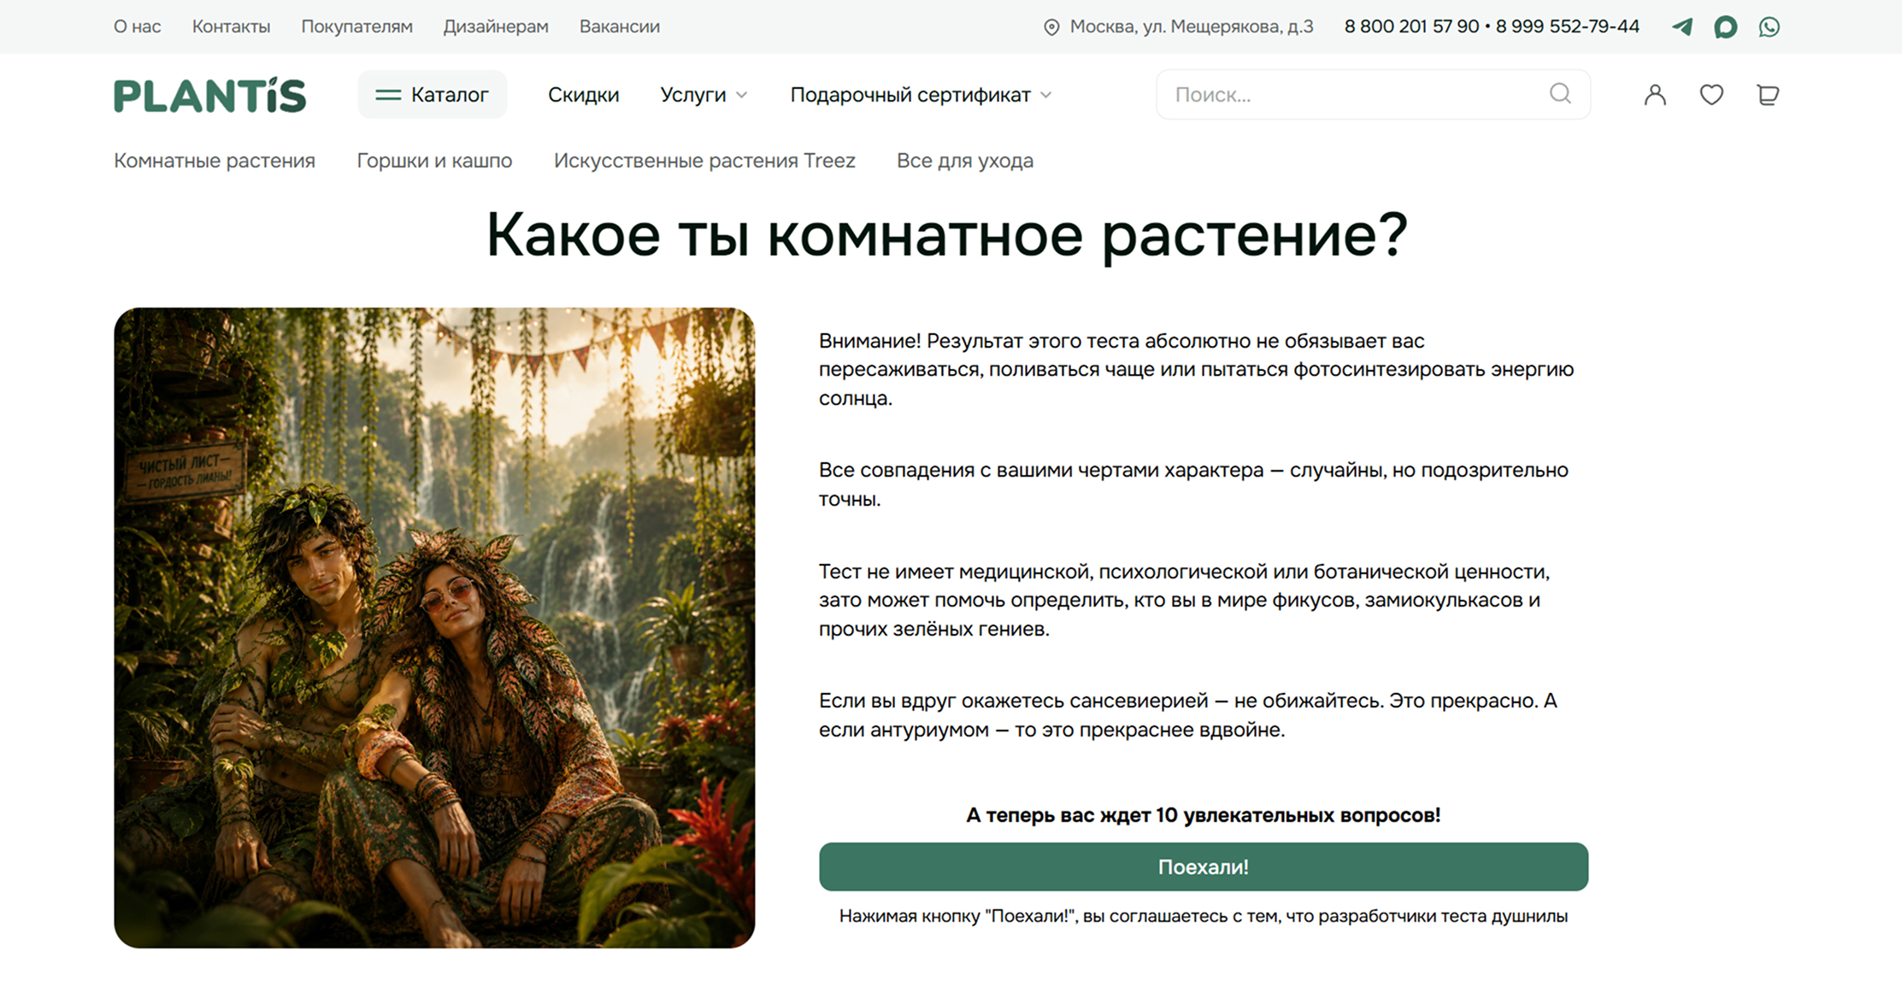Open the Комнатные растения category
The image size is (1902, 992).
pyautogui.click(x=215, y=161)
